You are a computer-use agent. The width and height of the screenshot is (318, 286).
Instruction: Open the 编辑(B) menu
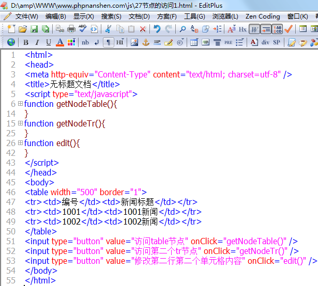pos(55,17)
